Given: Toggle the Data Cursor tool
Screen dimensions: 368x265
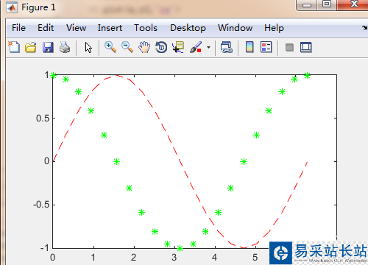Looking at the screenshot, I should click(x=178, y=47).
